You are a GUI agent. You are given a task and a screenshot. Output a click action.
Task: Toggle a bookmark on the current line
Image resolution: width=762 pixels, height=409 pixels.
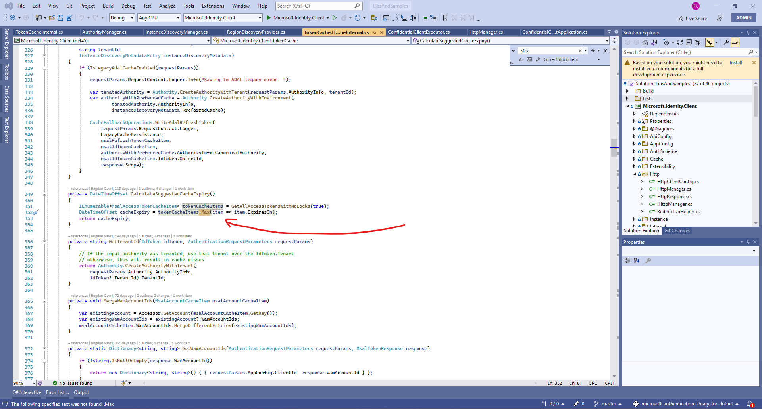445,18
